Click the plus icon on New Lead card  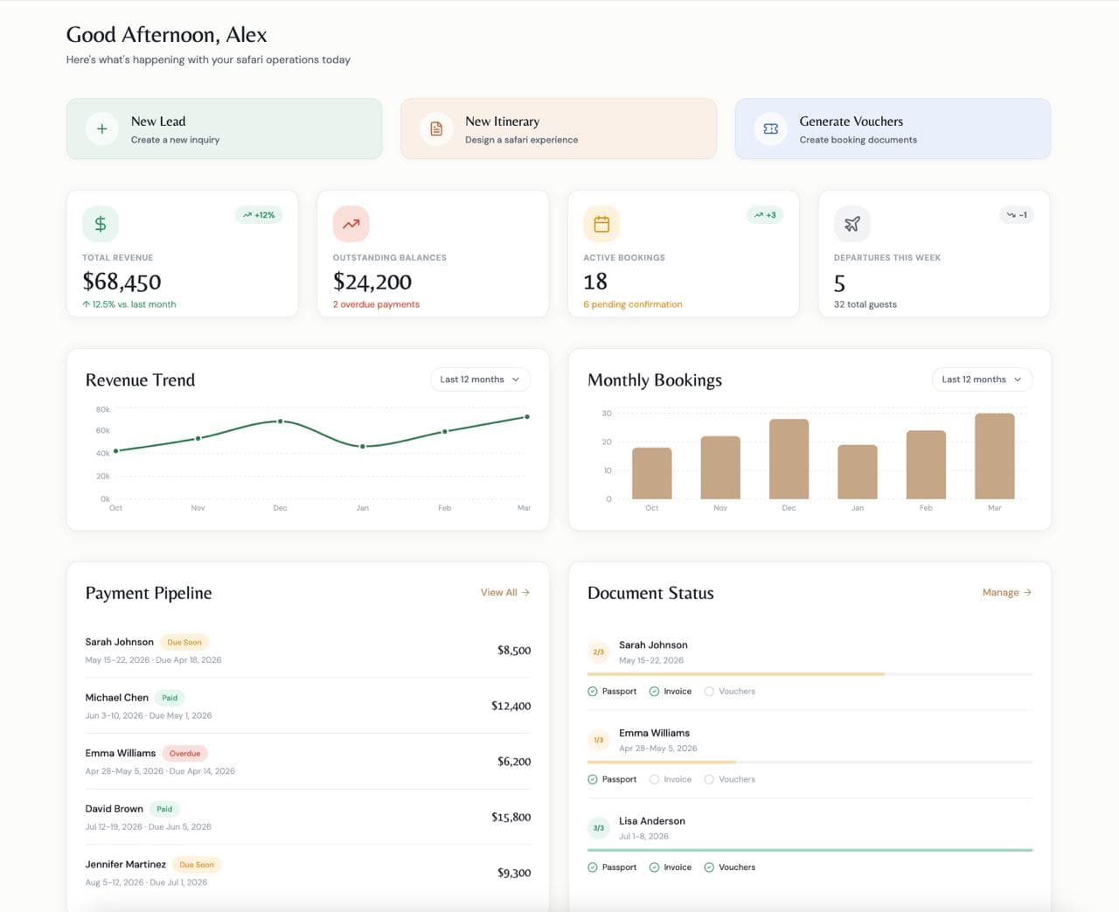tap(101, 129)
